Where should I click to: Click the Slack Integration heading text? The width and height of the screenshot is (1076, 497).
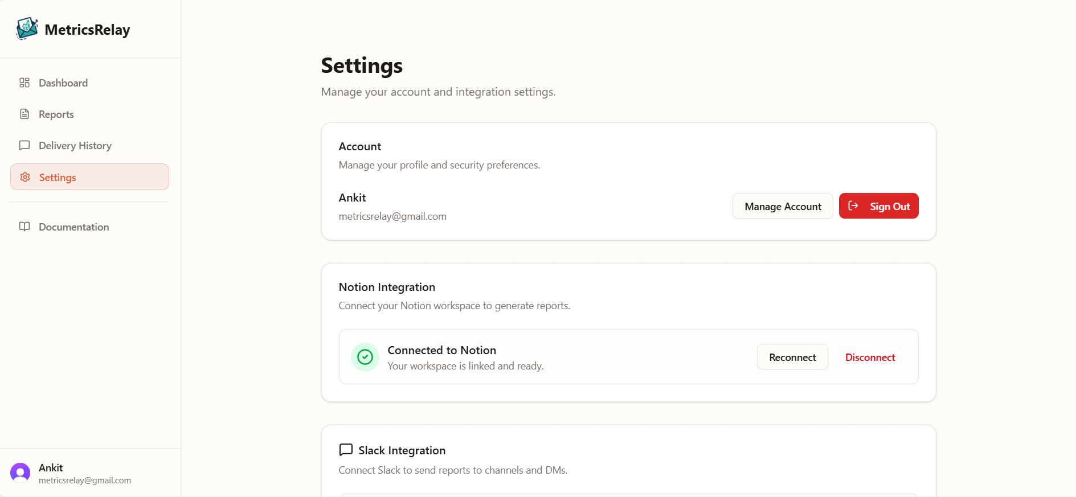pyautogui.click(x=402, y=450)
